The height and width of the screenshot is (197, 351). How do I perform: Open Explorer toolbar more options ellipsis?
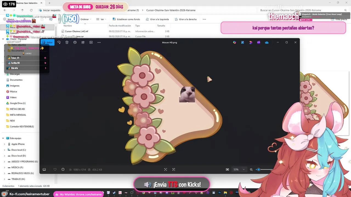tap(204, 19)
